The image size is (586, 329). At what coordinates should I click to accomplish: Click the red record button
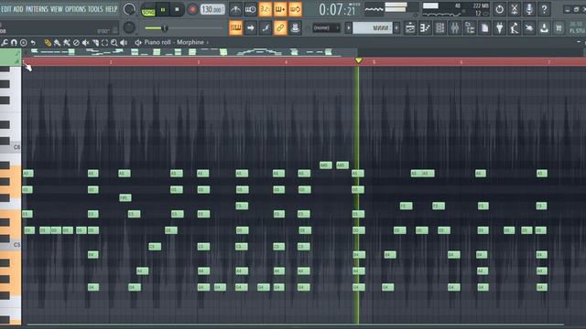point(192,10)
